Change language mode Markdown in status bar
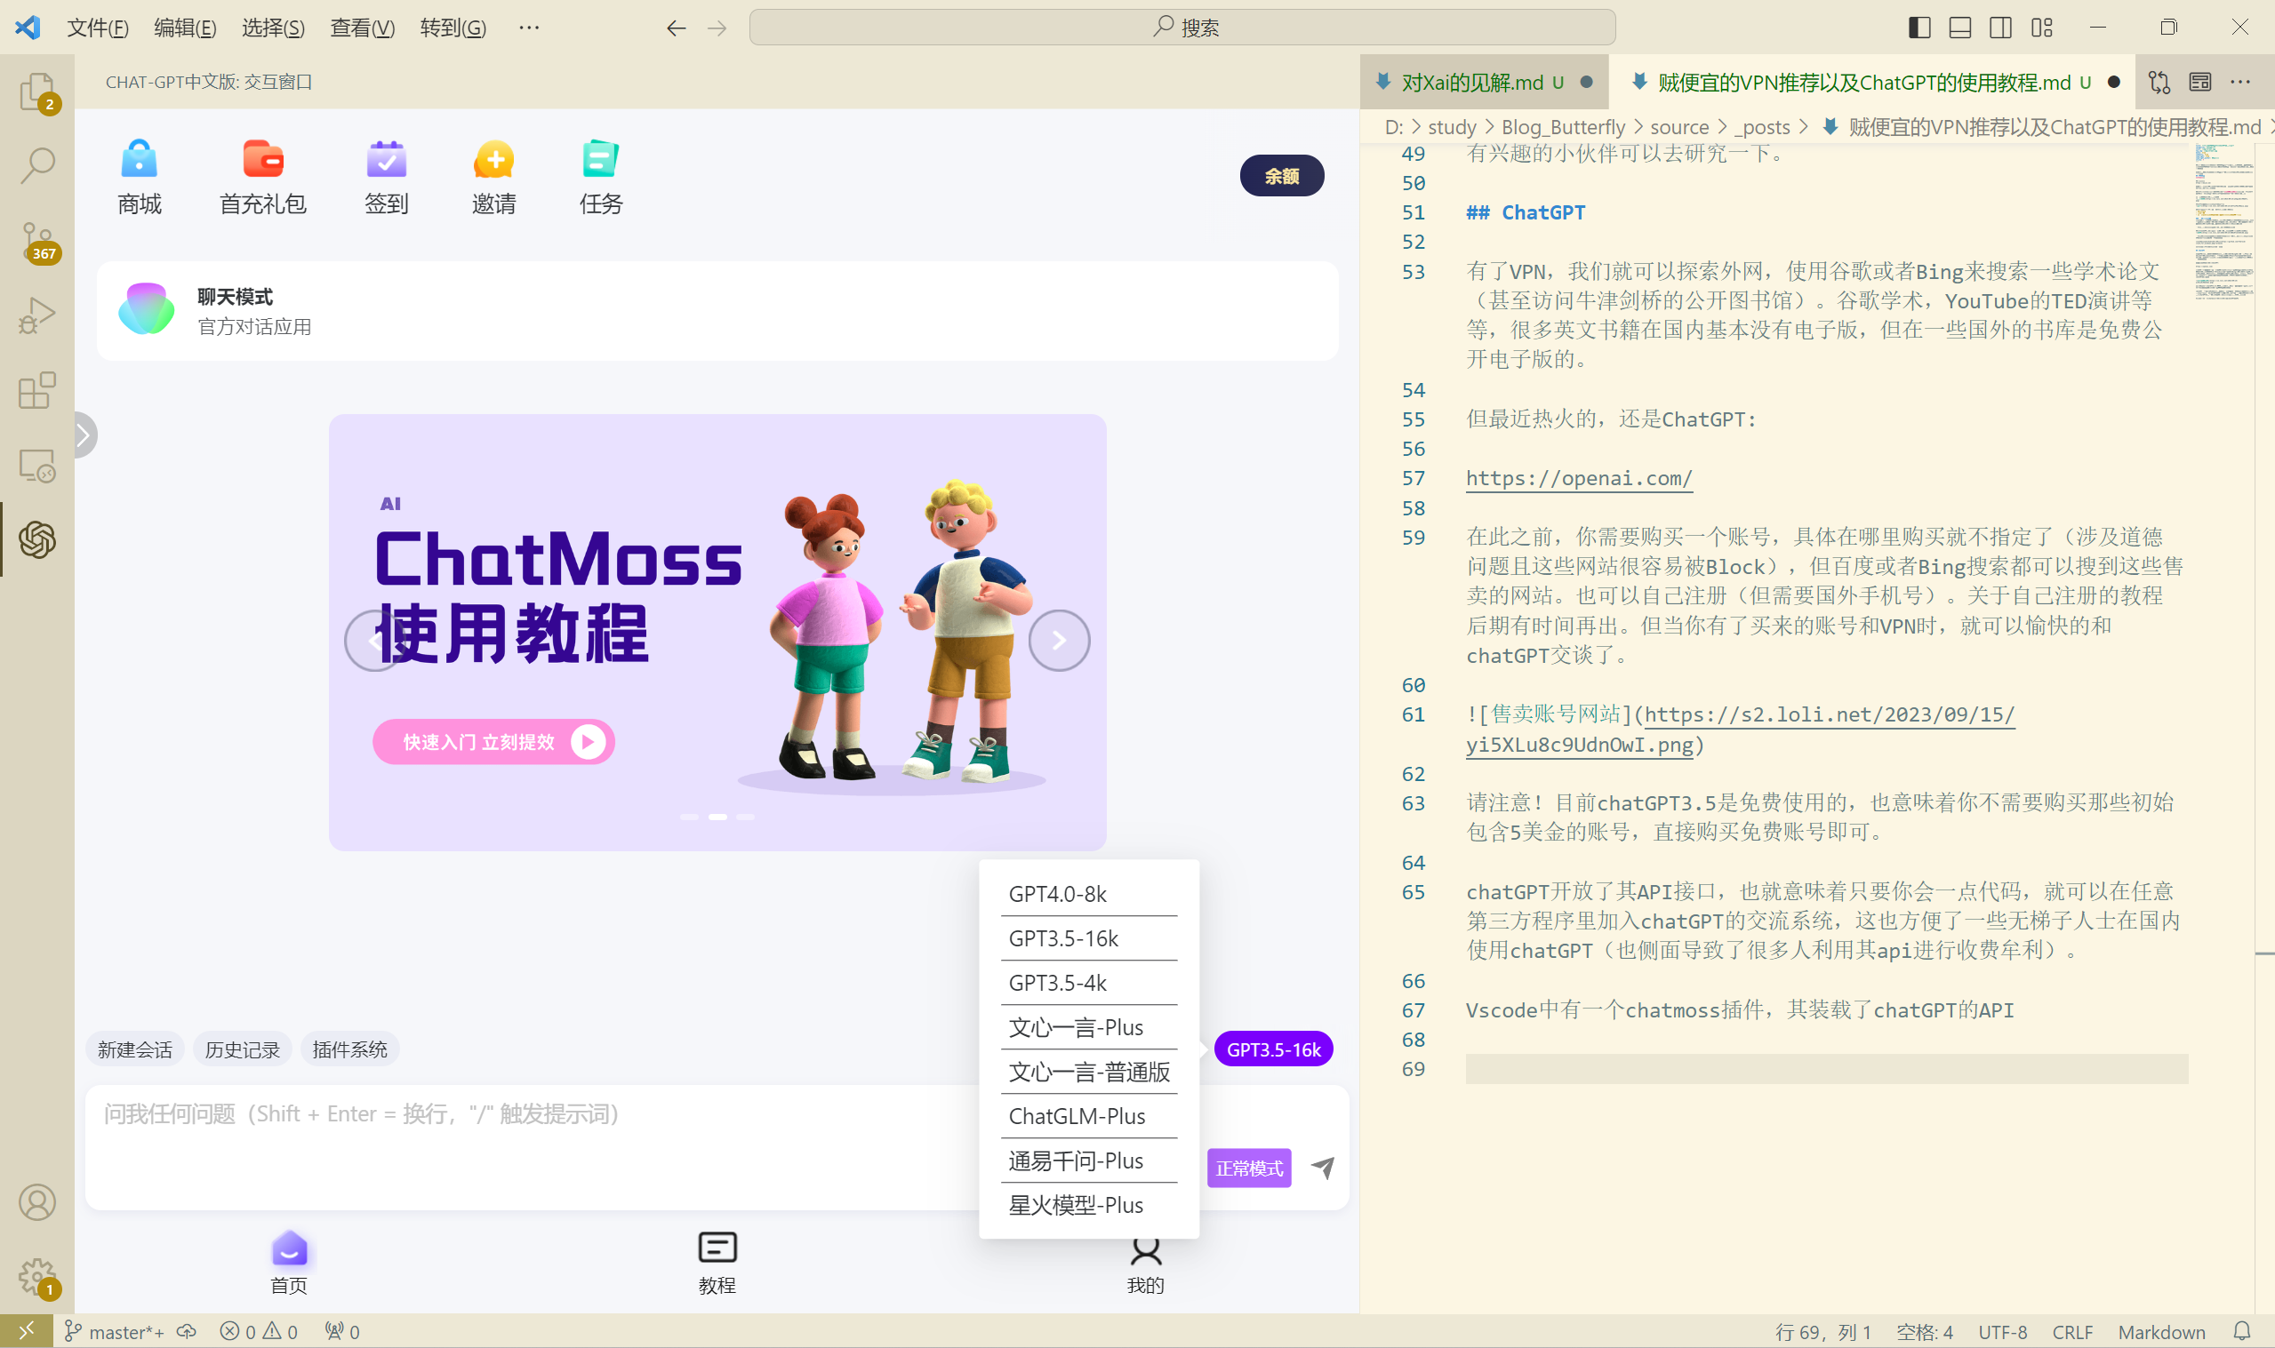The image size is (2275, 1348). pyautogui.click(x=2160, y=1332)
